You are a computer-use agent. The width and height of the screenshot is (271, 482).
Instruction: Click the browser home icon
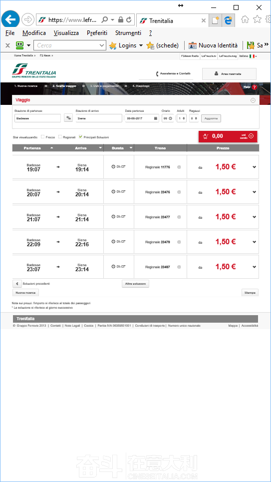245,19
